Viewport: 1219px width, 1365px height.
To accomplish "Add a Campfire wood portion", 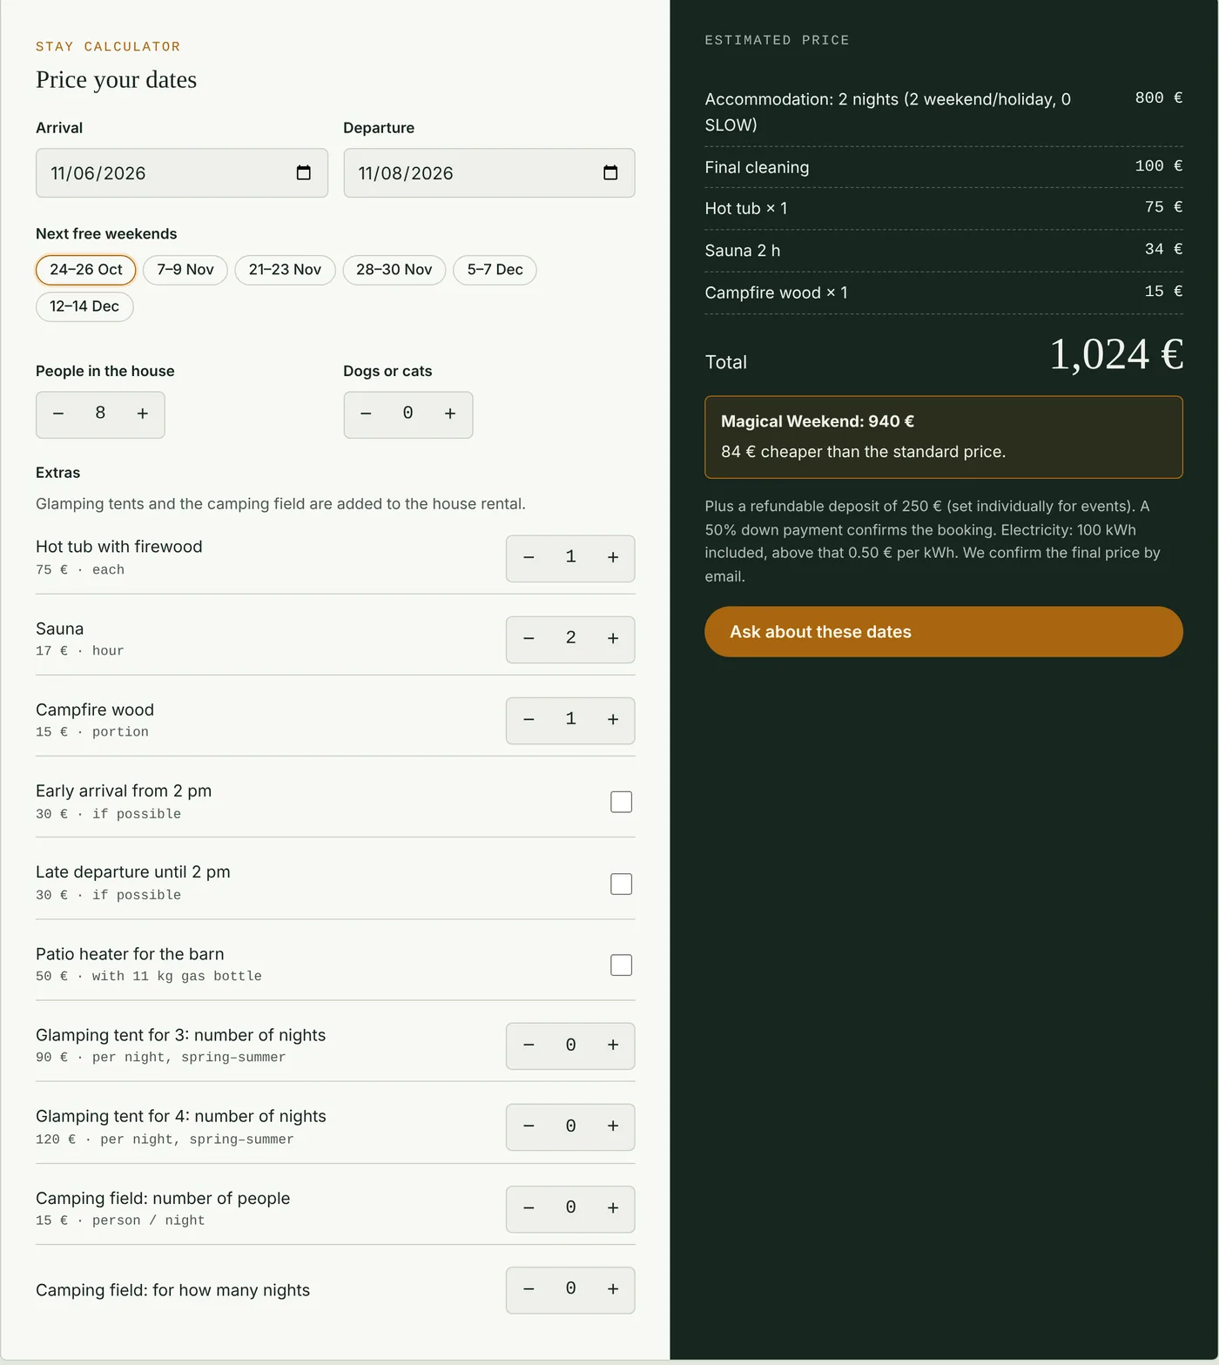I will (x=613, y=720).
